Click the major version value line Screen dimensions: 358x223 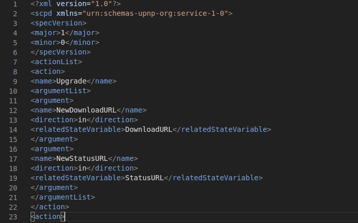(x=65, y=33)
